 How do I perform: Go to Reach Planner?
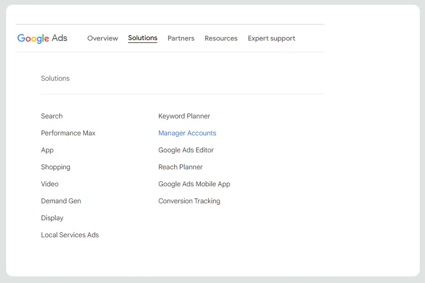pyautogui.click(x=180, y=167)
